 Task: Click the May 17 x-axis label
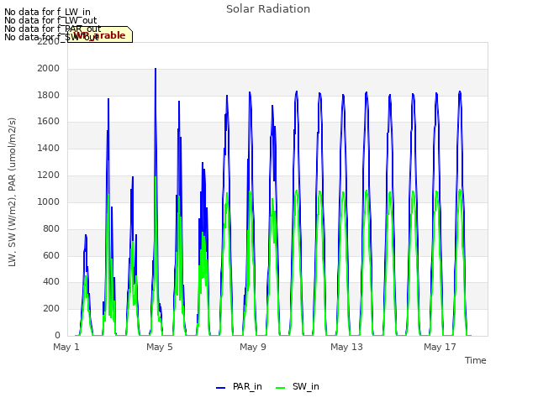coord(440,347)
